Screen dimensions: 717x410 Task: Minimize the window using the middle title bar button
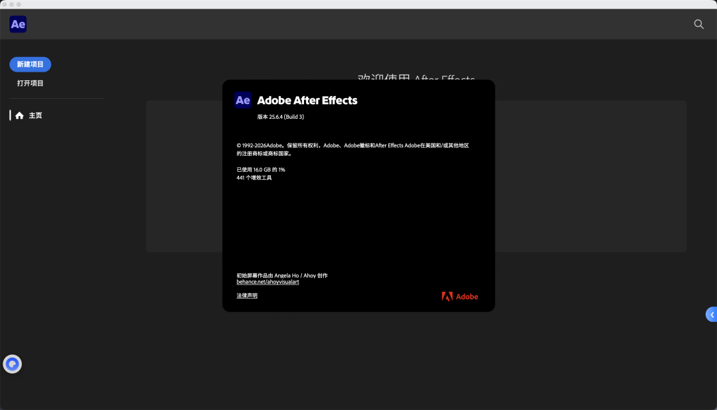11,4
